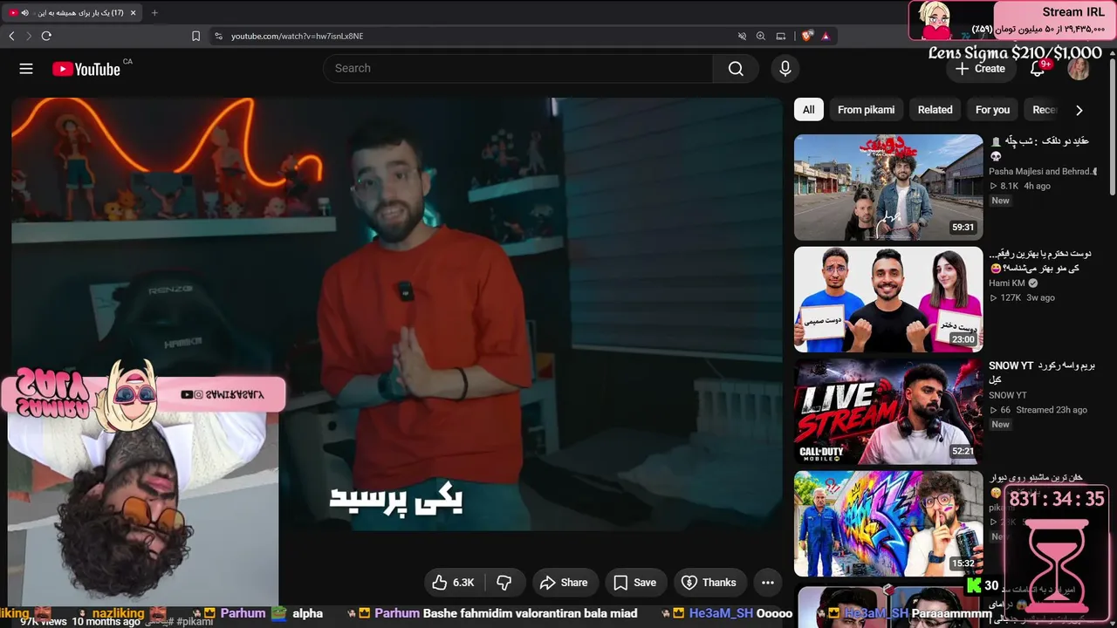Reload the current page
The height and width of the screenshot is (628, 1117).
pyautogui.click(x=46, y=36)
